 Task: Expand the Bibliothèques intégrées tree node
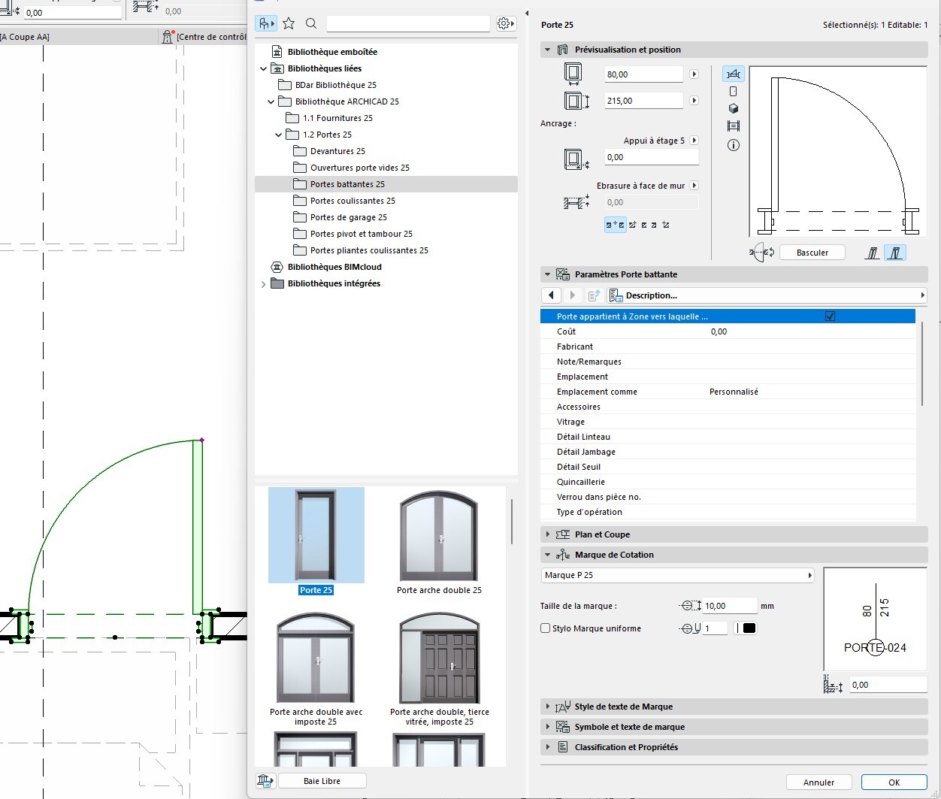[x=263, y=284]
